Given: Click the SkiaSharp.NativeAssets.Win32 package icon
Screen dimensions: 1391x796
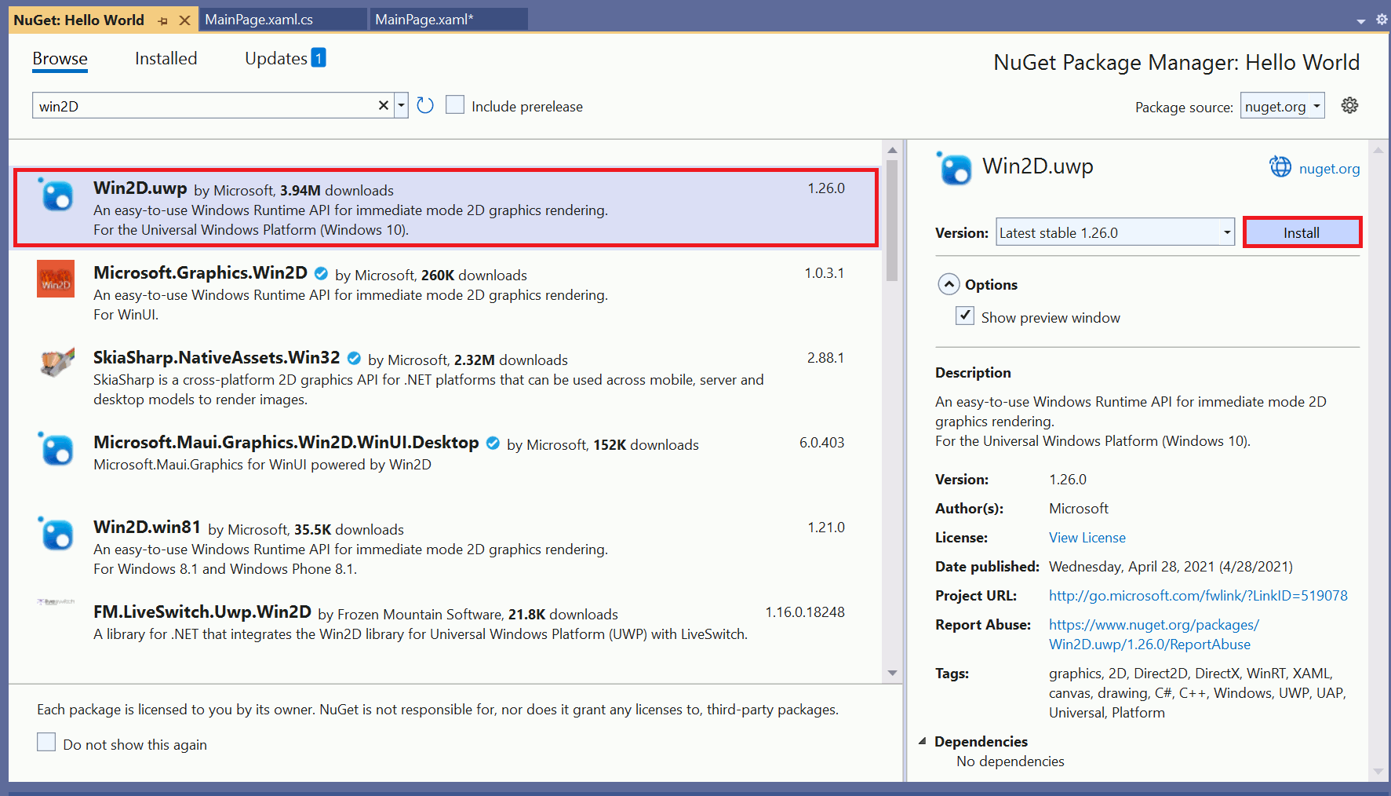Looking at the screenshot, I should [55, 363].
